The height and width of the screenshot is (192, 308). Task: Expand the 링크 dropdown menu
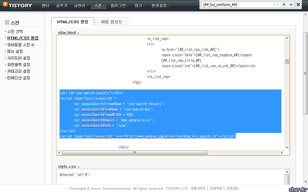(x=139, y=6)
